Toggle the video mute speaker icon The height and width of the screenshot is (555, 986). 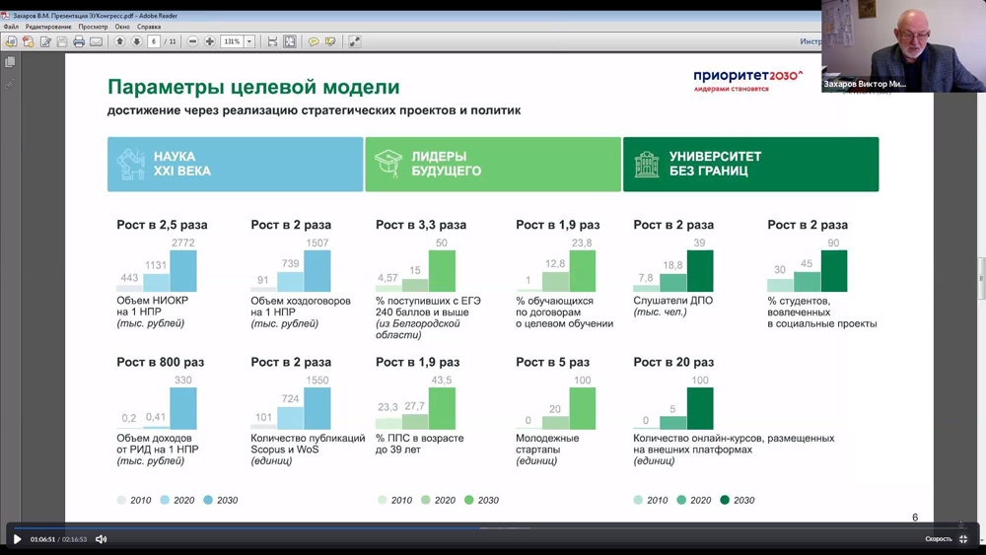point(101,539)
